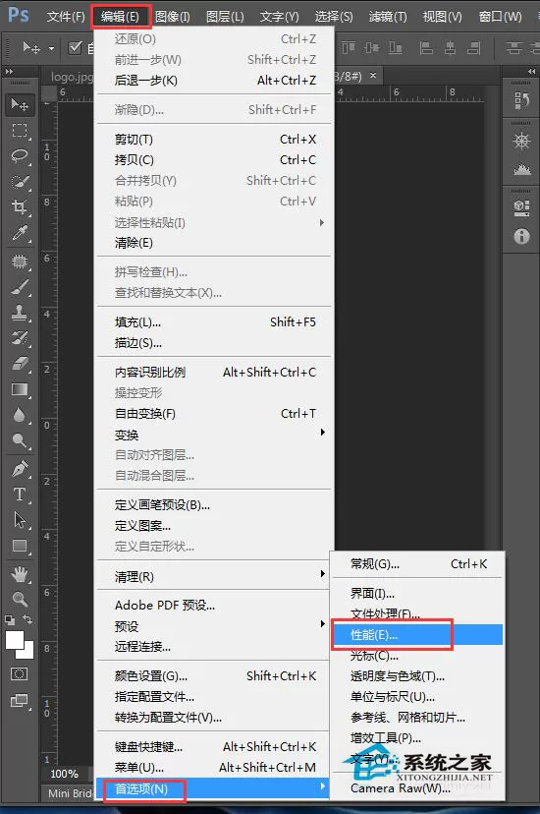The width and height of the screenshot is (540, 814).
Task: Select the Eraser tool
Action: pos(20,364)
